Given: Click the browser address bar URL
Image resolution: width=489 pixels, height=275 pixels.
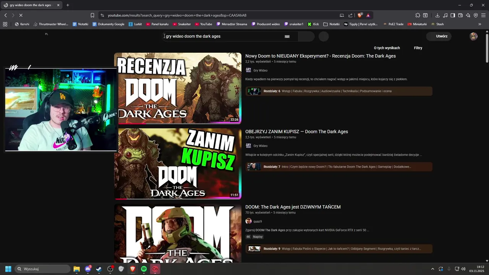Looking at the screenshot, I should click(177, 15).
